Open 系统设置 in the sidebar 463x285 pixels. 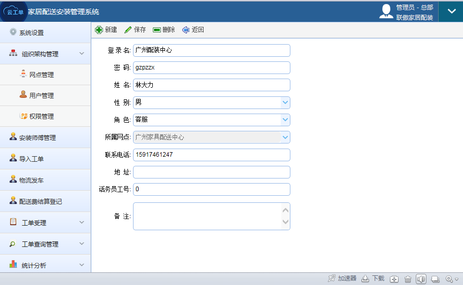(x=45, y=32)
